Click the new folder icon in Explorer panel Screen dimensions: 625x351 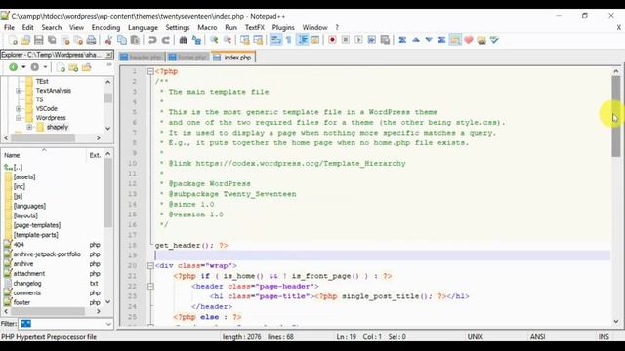pyautogui.click(x=73, y=67)
